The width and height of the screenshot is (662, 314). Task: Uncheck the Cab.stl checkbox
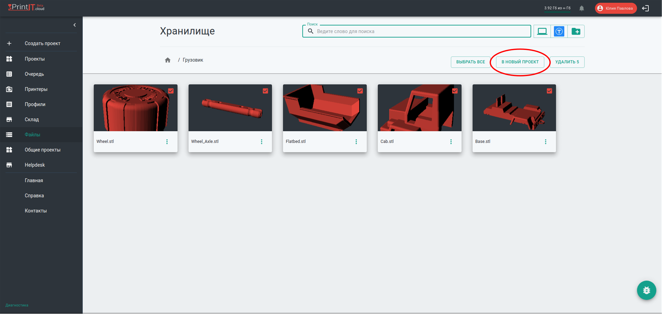(455, 91)
